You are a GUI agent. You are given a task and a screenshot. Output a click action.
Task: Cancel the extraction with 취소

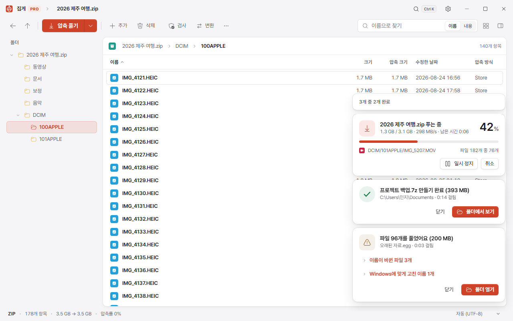click(x=490, y=164)
